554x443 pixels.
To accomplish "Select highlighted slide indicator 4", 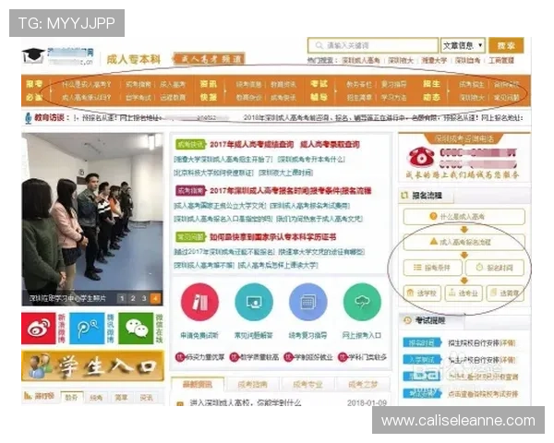I will pyautogui.click(x=155, y=298).
